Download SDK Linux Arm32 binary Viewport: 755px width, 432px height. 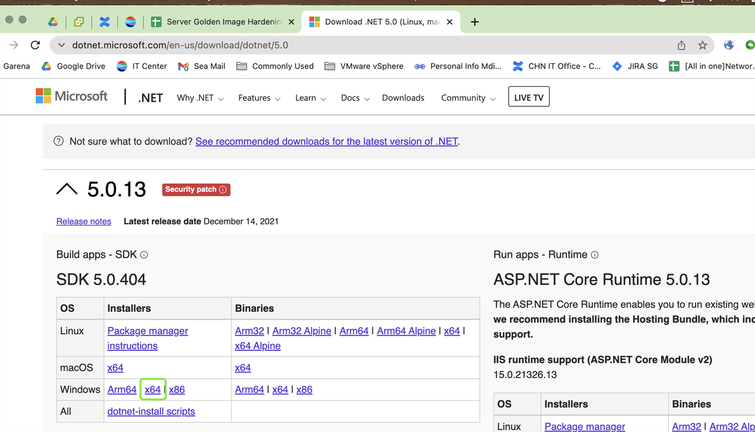pos(250,331)
